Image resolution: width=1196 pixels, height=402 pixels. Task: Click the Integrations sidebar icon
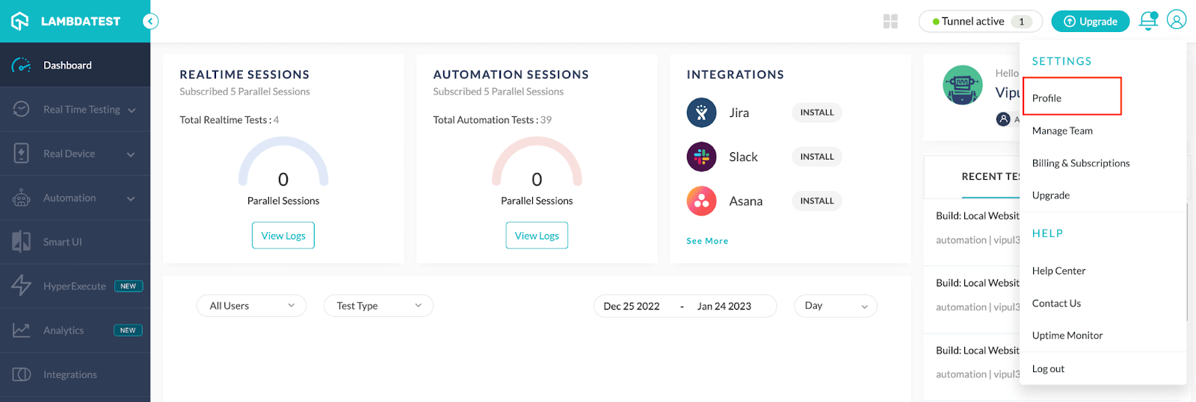point(22,374)
